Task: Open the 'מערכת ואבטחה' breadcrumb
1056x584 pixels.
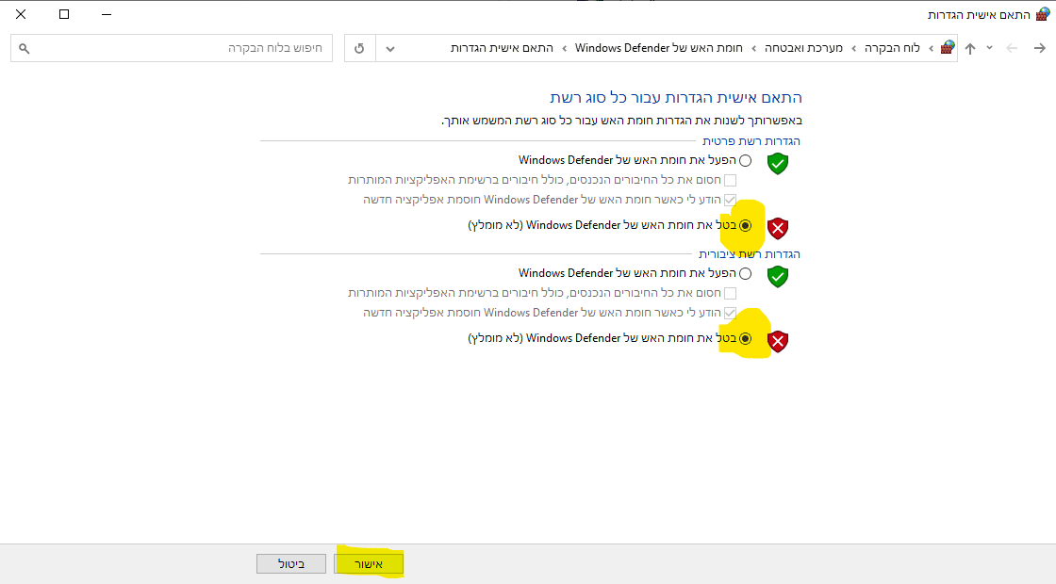Action: coord(803,48)
